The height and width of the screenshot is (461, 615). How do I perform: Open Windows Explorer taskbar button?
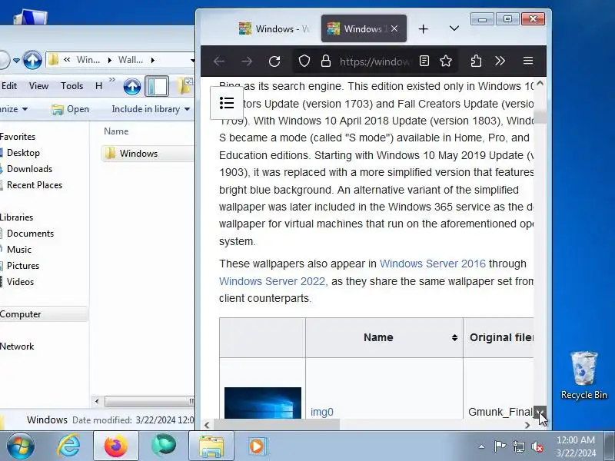(211, 446)
